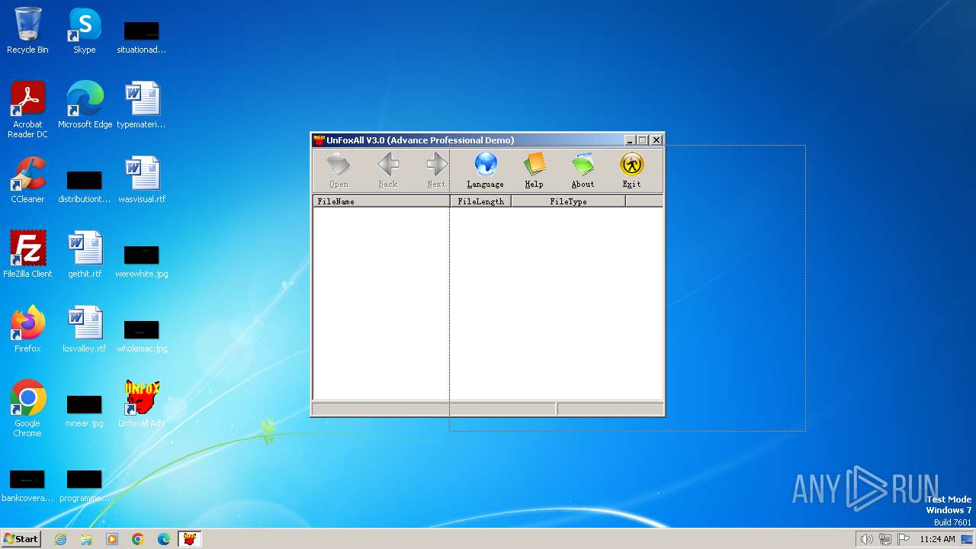The width and height of the screenshot is (976, 549).
Task: Click the Exit toolbar icon
Action: 631,170
